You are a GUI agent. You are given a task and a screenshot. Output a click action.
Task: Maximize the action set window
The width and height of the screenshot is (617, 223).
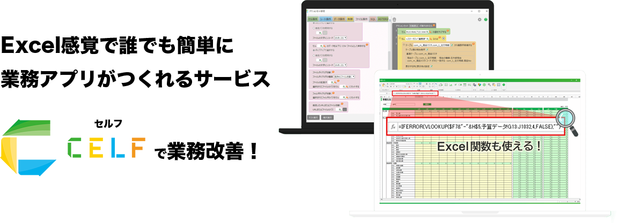(x=479, y=11)
